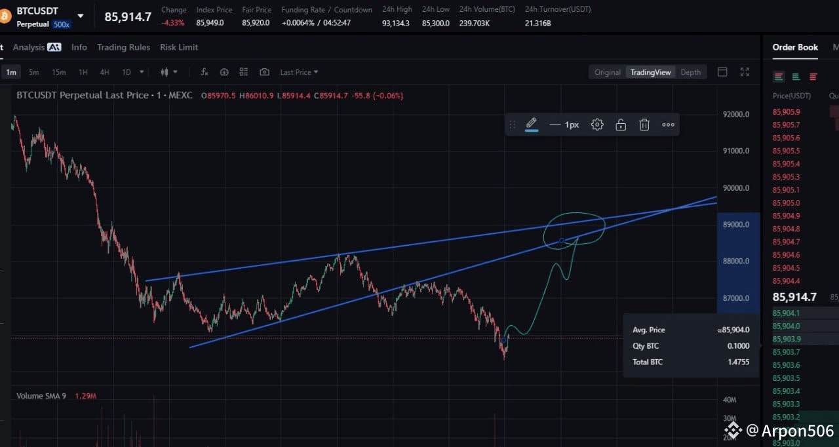This screenshot has width=839, height=447.
Task: Click the Price(USDT) column header
Action: pos(792,96)
